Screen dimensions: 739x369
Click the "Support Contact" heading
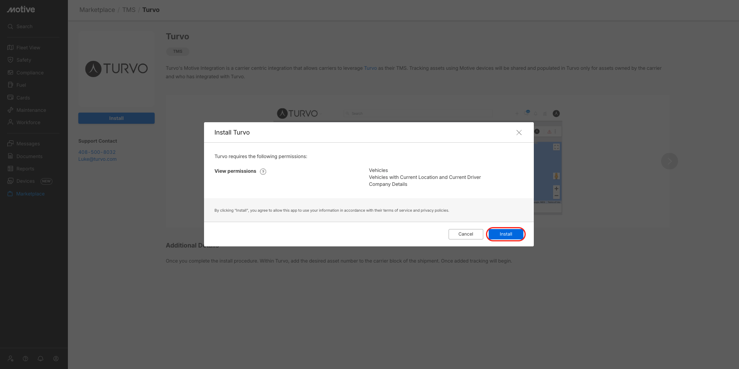[x=98, y=141]
